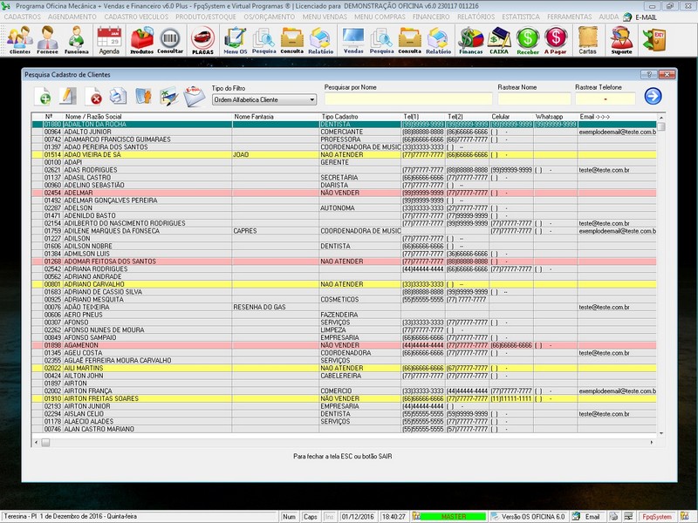Open the PLACAS license plate search
Screen dimensions: 698x523
tap(202, 39)
